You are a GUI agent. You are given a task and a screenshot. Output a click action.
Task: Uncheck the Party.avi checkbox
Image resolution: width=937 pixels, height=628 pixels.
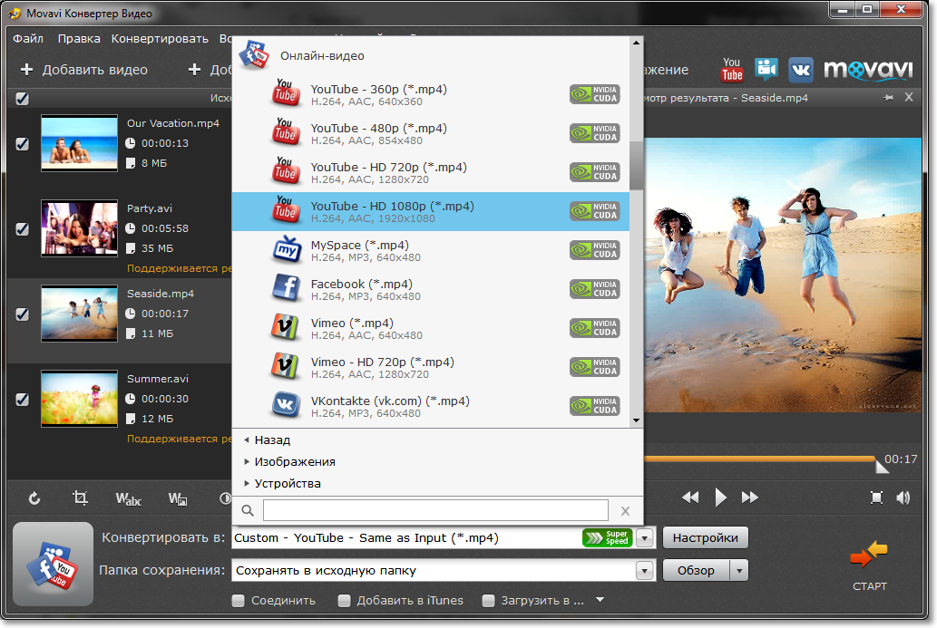click(x=23, y=229)
